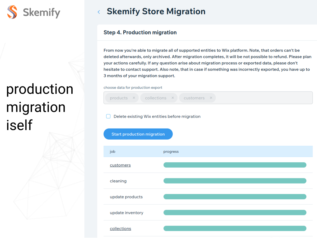Click the back arrow beside Skemify Store Migration
Viewport: 317px width, 238px height.
99,12
